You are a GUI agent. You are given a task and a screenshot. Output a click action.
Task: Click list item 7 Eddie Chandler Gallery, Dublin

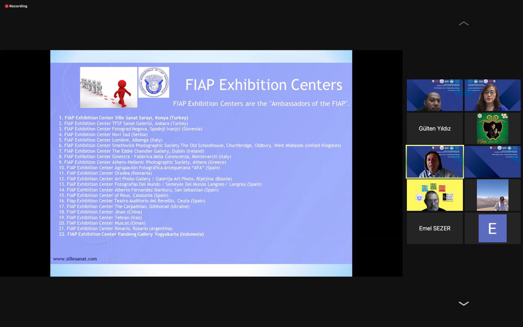132,151
